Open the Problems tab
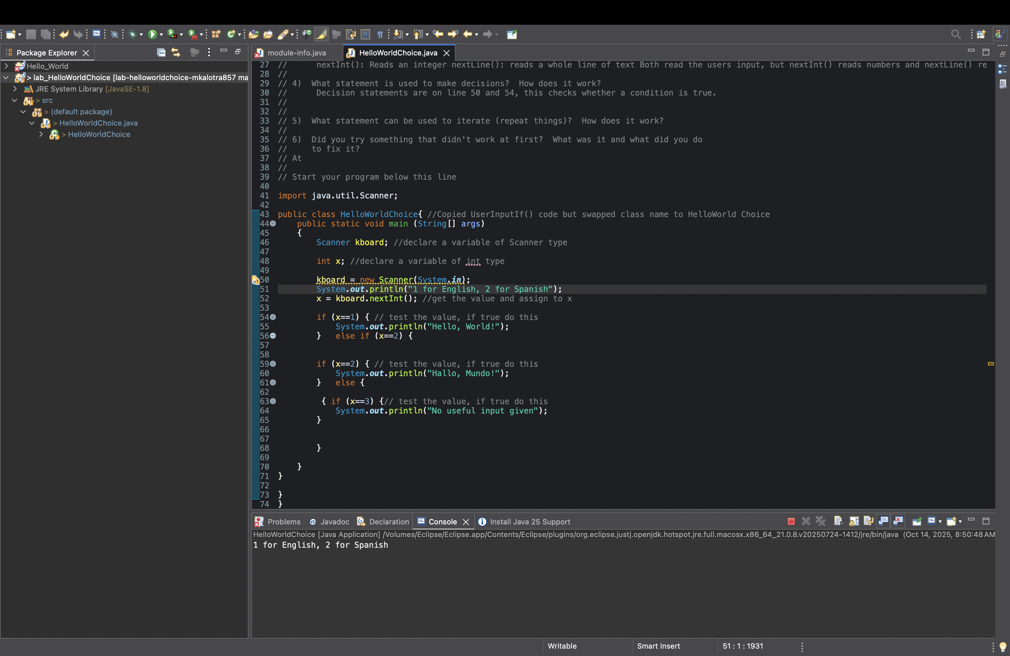The width and height of the screenshot is (1010, 656). click(x=284, y=521)
